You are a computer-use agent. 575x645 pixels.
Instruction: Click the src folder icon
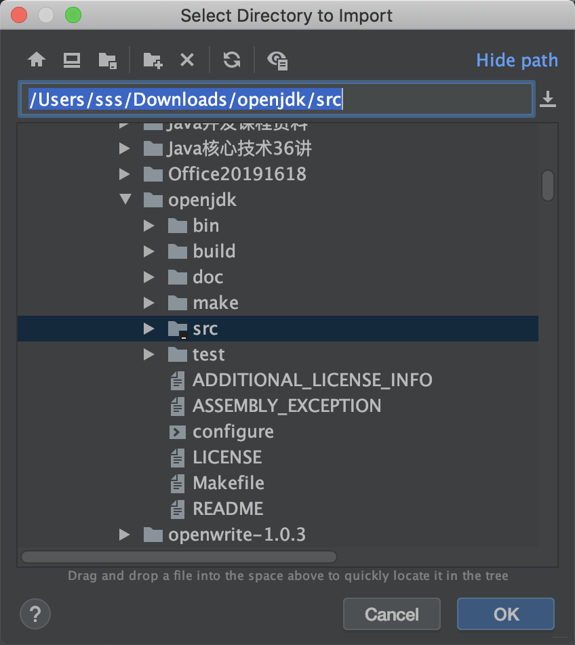click(x=178, y=329)
